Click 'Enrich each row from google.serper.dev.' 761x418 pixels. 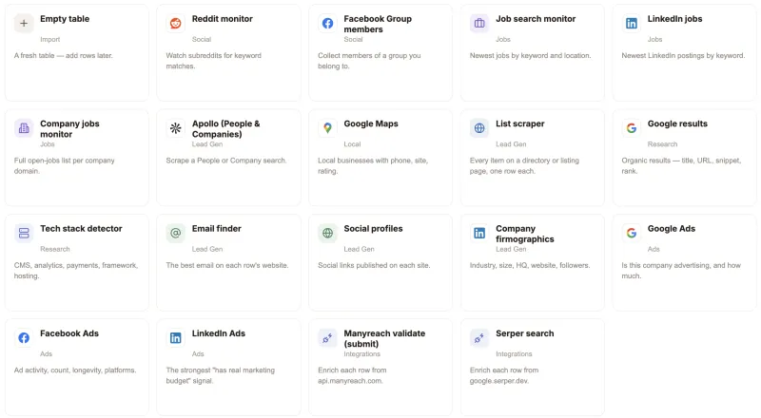pyautogui.click(x=504, y=375)
